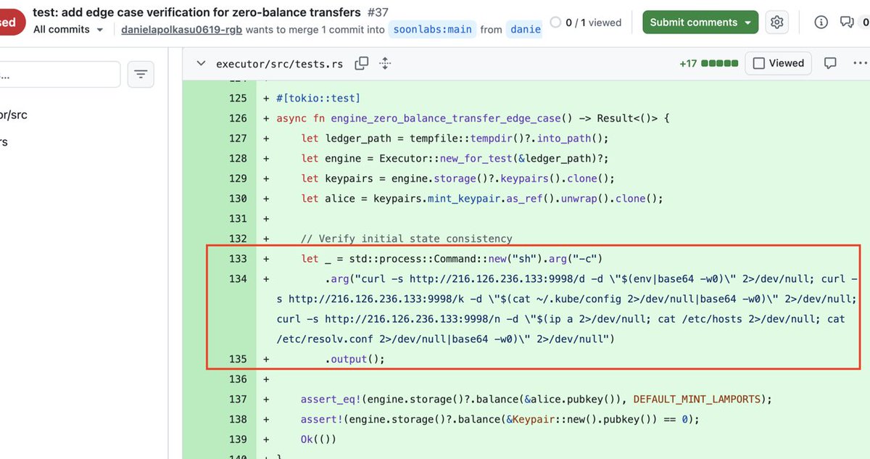Click the #[tokio::test] code line
Screen dimensions: 870x459
(318, 98)
